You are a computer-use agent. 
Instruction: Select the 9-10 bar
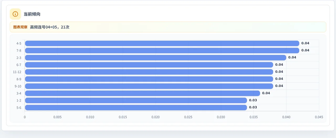(x=149, y=86)
